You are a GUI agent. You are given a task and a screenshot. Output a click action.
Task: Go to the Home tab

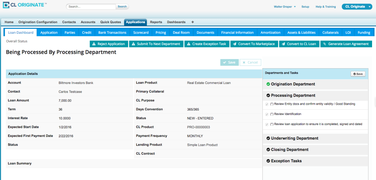point(9,22)
